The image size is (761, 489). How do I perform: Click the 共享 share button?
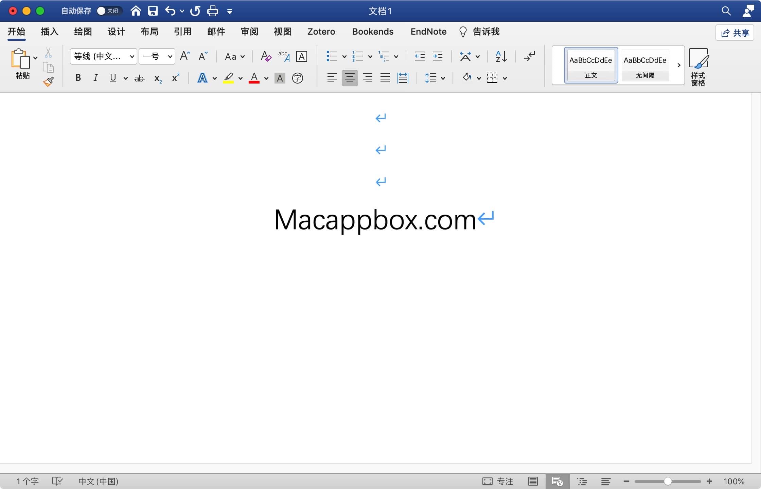tap(735, 32)
